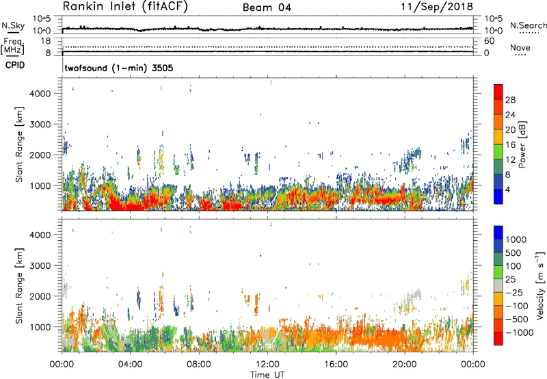This screenshot has width=547, height=379.
Task: Click the 'Rankin Inlet (fitACF)' title
Action: [x=125, y=7]
